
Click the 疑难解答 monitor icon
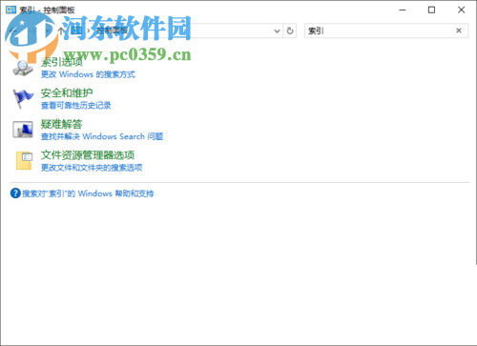click(23, 130)
